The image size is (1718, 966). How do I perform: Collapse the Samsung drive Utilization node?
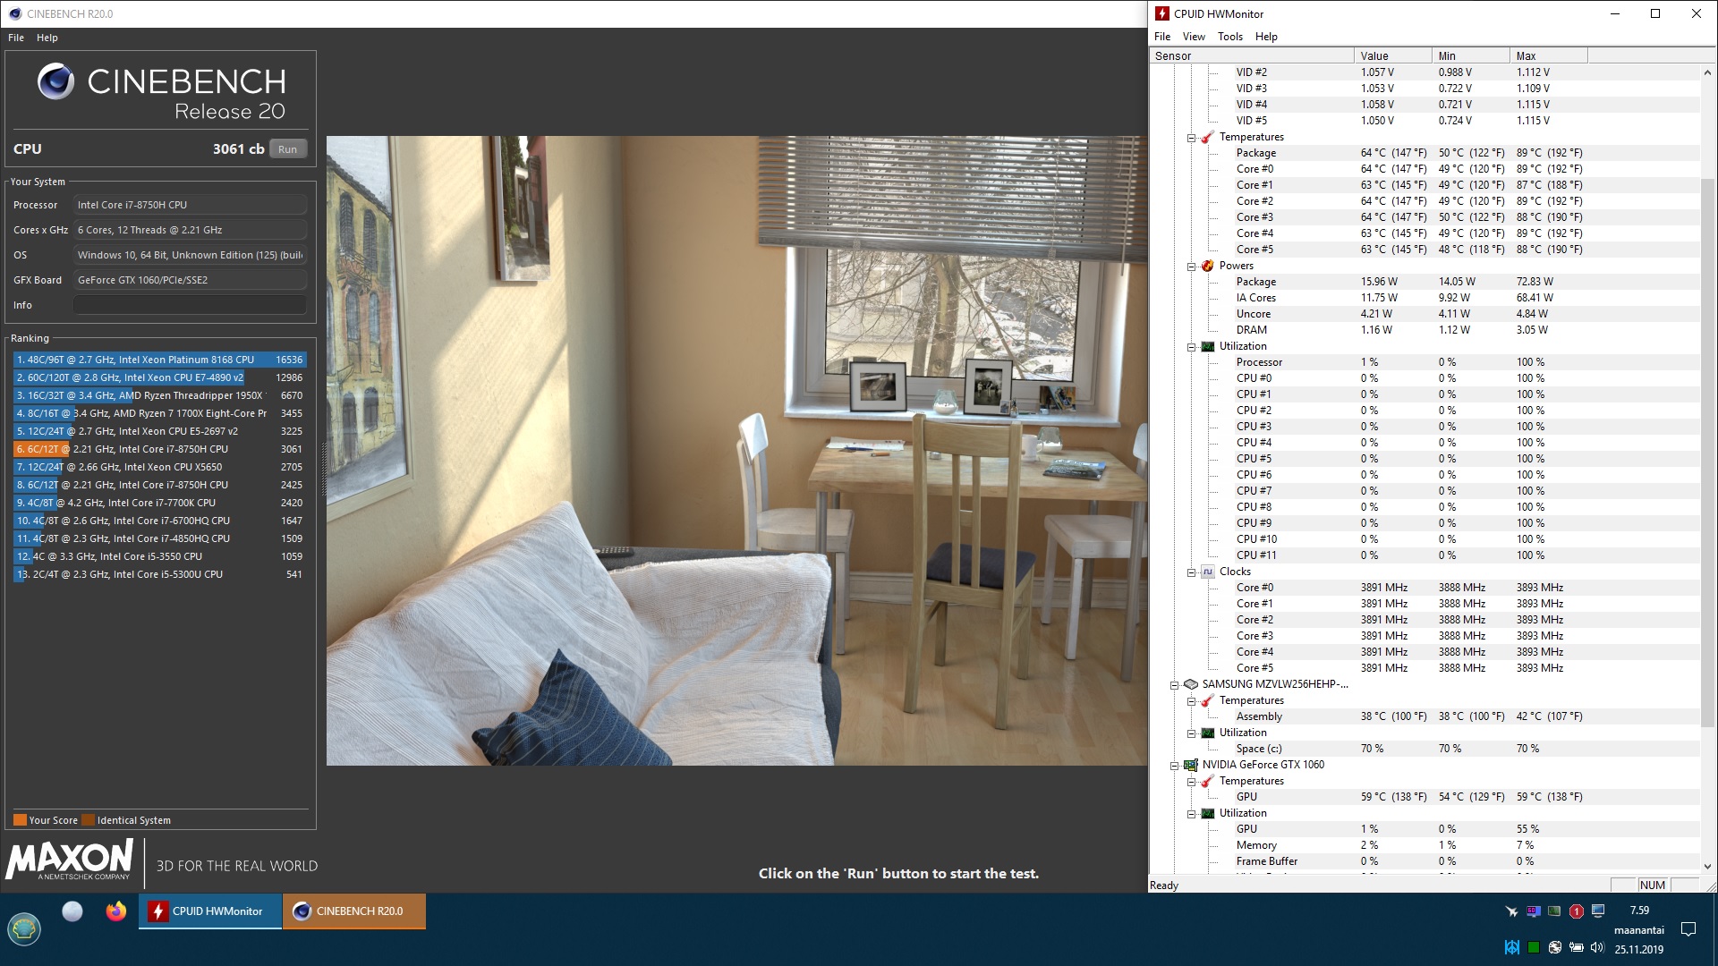tap(1191, 733)
